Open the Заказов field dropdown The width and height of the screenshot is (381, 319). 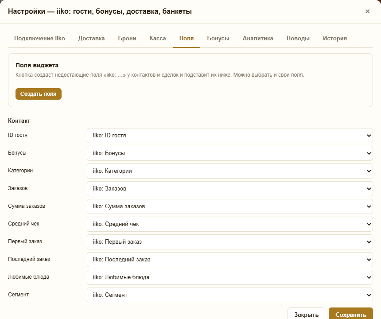pos(229,189)
